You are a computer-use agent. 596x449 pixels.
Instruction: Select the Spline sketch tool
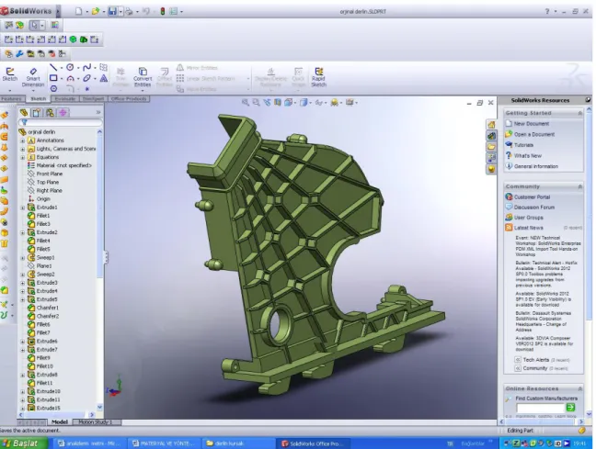point(86,67)
